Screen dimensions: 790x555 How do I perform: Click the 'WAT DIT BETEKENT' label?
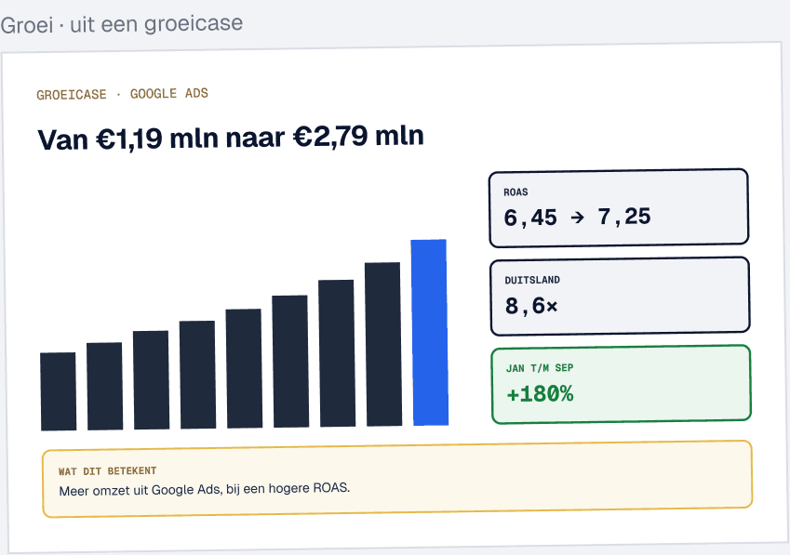(x=107, y=471)
